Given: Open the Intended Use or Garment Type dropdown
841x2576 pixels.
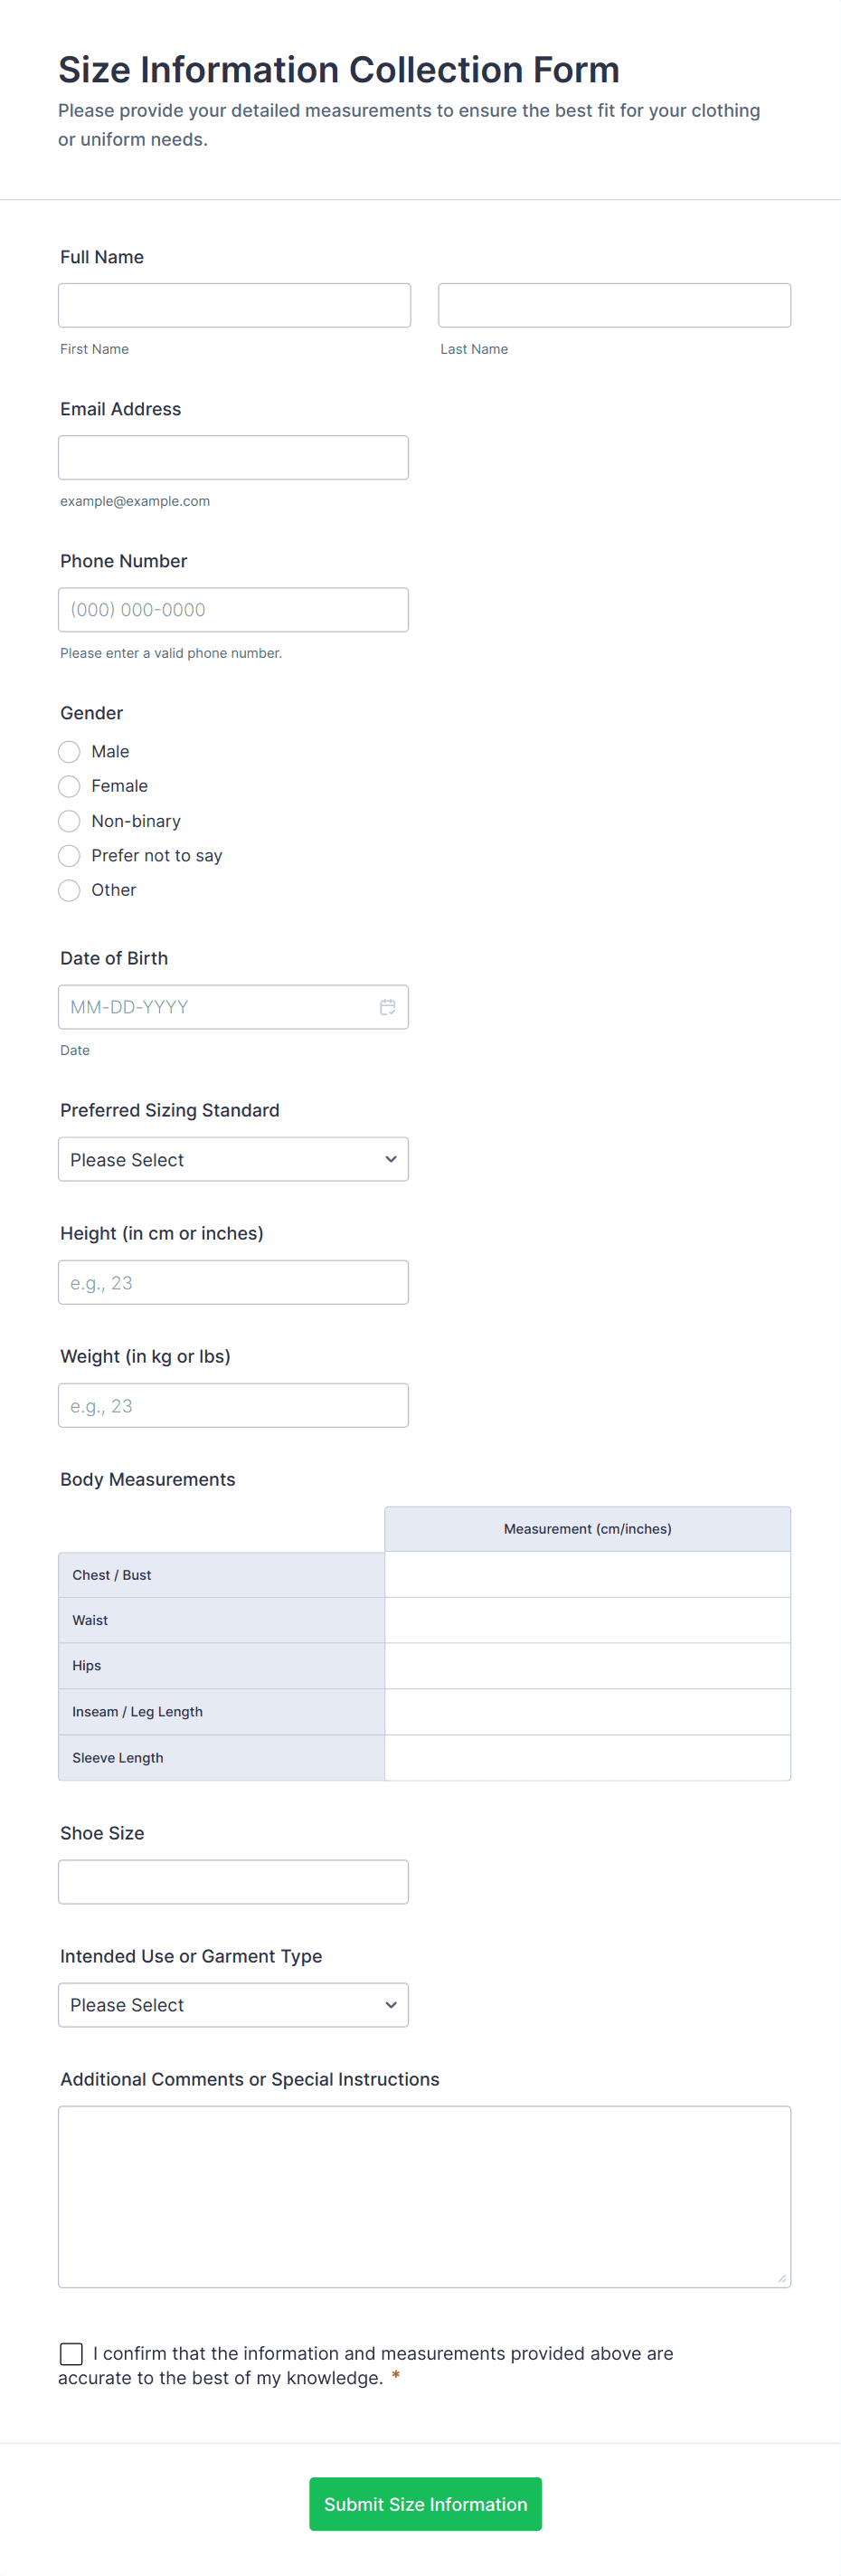Looking at the screenshot, I should point(233,2004).
